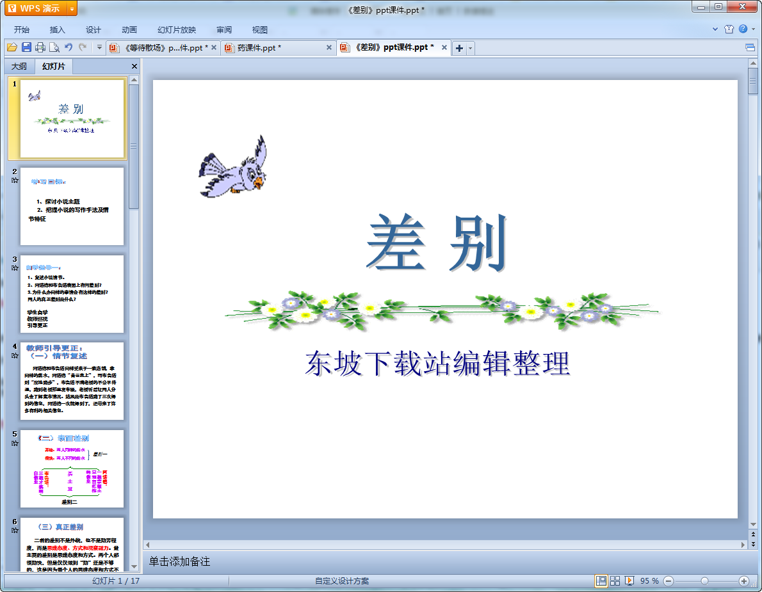Start slideshow from status bar icon
This screenshot has height=592, width=762.
click(x=629, y=580)
